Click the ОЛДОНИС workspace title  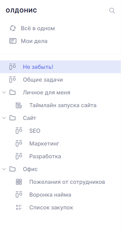(x=21, y=10)
